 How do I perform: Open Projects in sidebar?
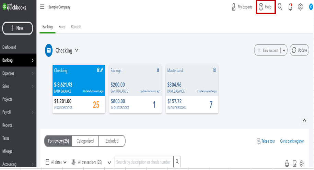pos(7,99)
